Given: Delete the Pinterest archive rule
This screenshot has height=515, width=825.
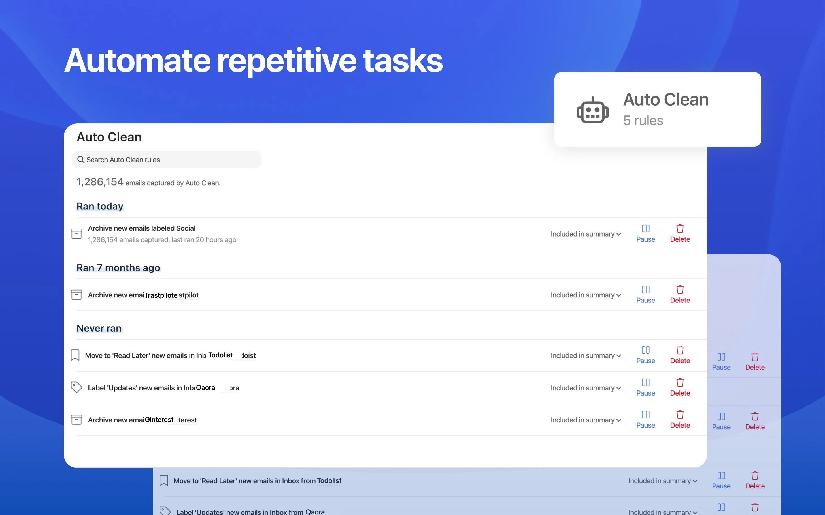Looking at the screenshot, I should tap(680, 419).
